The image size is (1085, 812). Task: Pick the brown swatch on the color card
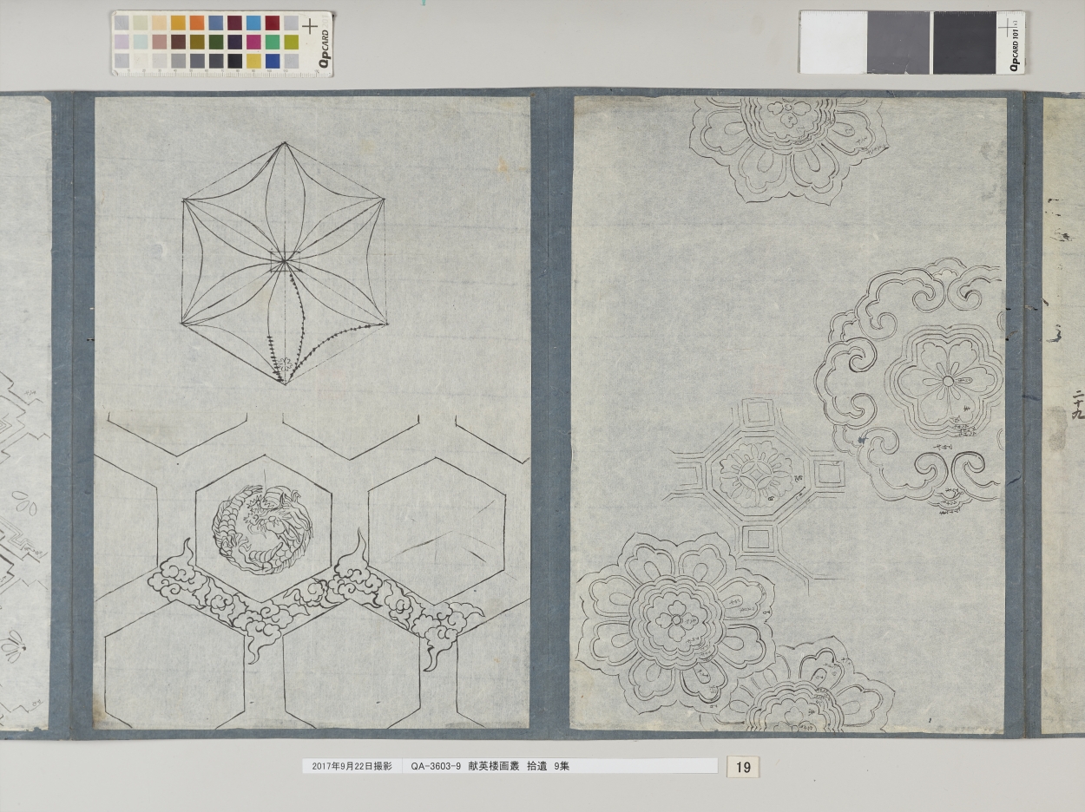(179, 42)
